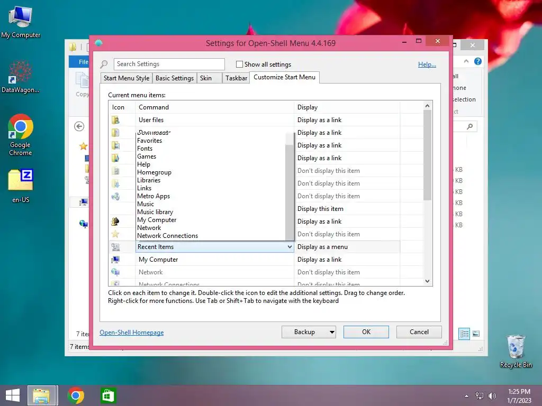The width and height of the screenshot is (542, 406).
Task: Click the Network row globe icon
Action: click(115, 272)
